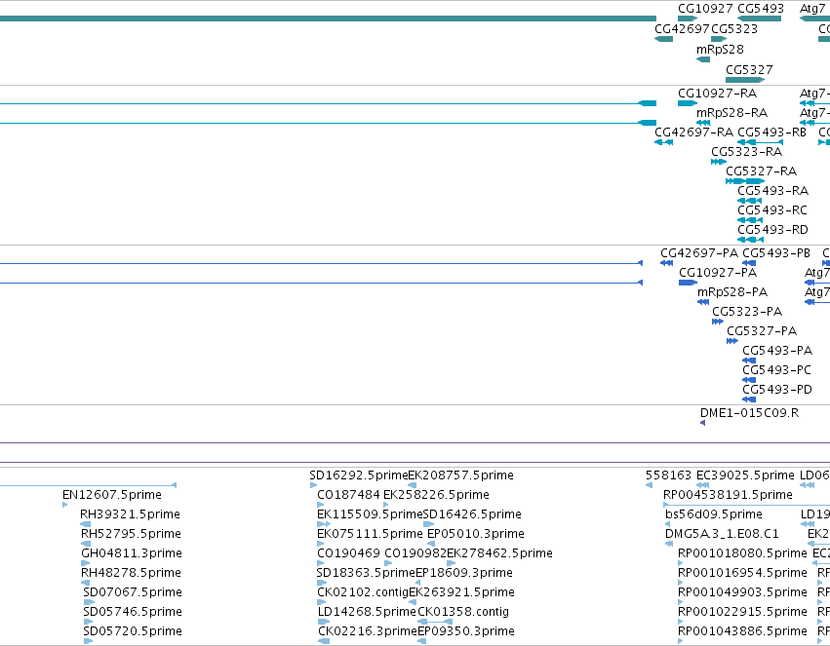Click EST RP001016954.5prime

[x=681, y=583]
